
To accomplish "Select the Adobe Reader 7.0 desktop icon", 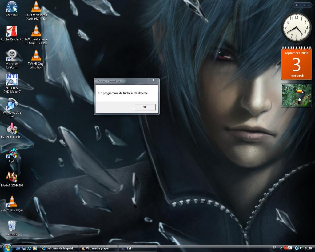I will tap(12, 33).
